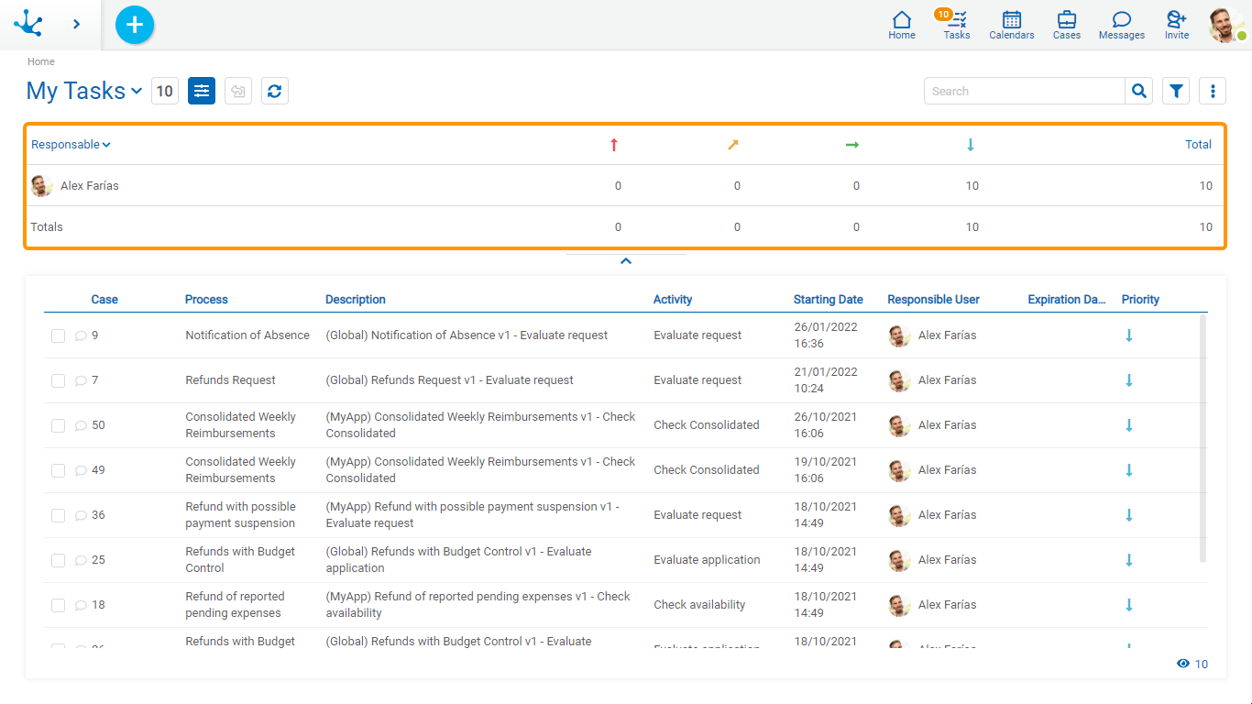Click the task count badge 10
The height and width of the screenshot is (704, 1252).
pos(165,91)
